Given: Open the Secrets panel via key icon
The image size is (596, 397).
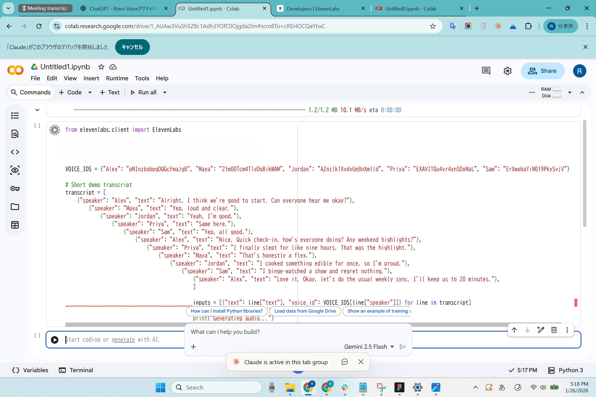Looking at the screenshot, I should pyautogui.click(x=15, y=189).
